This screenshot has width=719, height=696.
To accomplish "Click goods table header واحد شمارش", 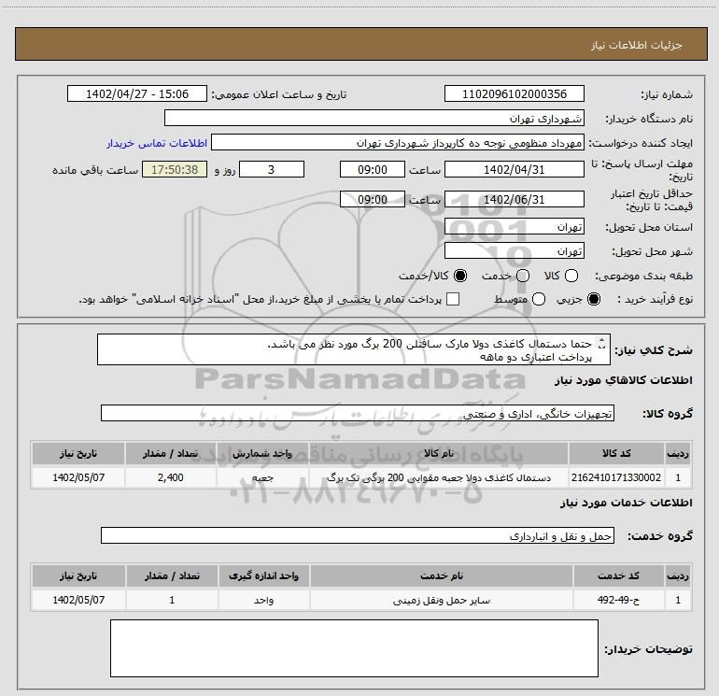I will click(262, 453).
